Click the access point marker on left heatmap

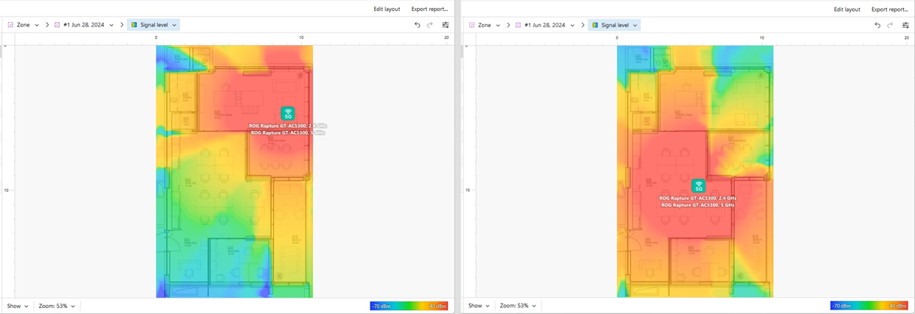coord(288,114)
